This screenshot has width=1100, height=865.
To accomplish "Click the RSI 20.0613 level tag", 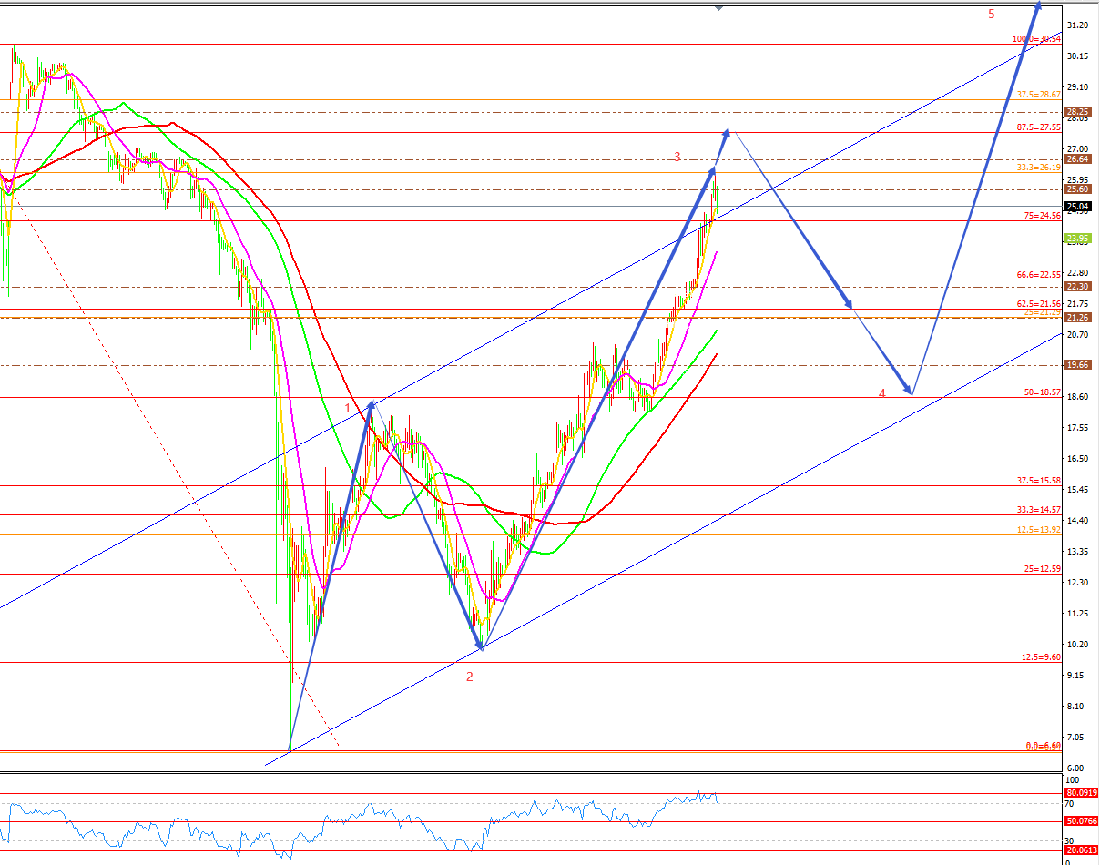I will (x=1081, y=850).
